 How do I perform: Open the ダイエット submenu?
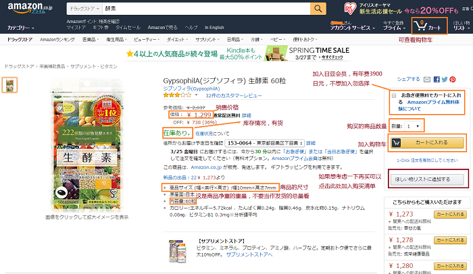click(x=177, y=40)
